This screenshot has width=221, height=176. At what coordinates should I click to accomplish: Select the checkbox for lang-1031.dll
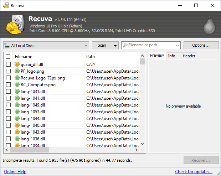pyautogui.click(x=8, y=92)
